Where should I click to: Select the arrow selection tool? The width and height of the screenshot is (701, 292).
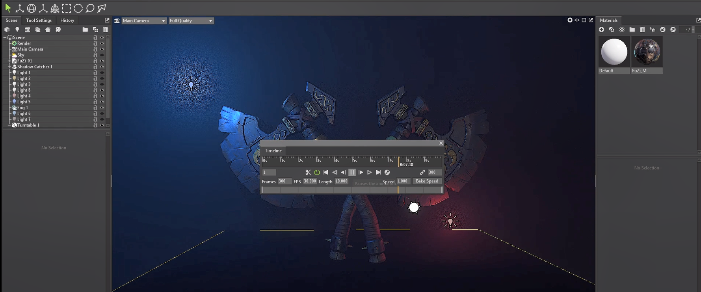(8, 8)
